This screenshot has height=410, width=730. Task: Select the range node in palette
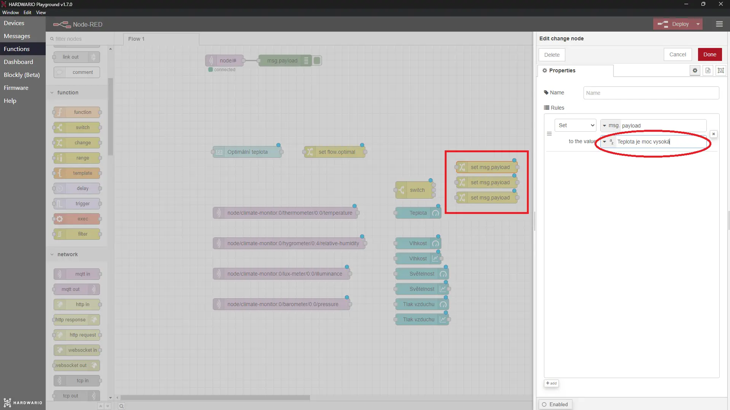pyautogui.click(x=77, y=158)
